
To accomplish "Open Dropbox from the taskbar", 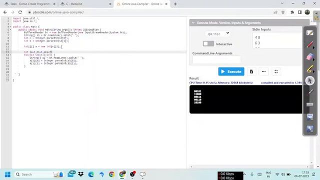I will 81,174.
